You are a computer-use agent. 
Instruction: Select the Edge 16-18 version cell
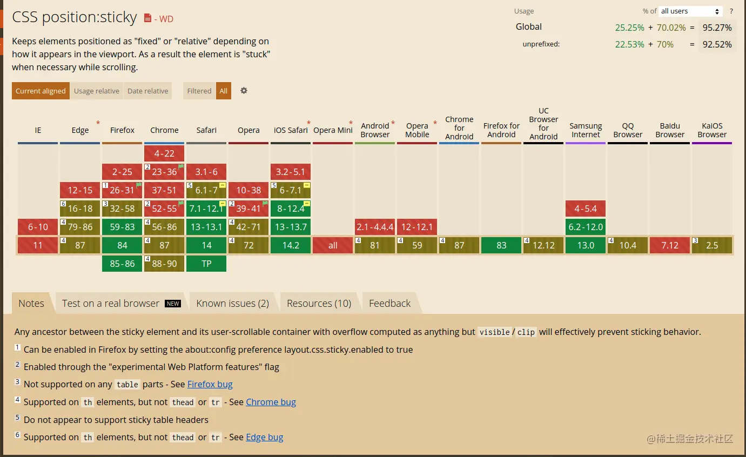pyautogui.click(x=80, y=209)
